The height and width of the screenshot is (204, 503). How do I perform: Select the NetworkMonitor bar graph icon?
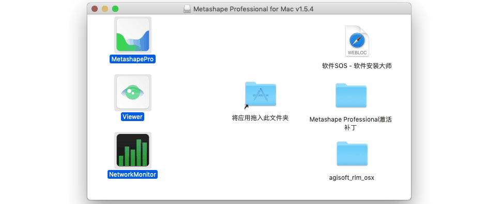133,150
